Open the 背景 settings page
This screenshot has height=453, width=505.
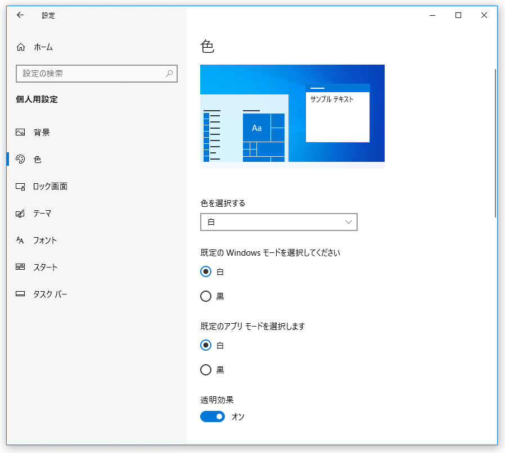pos(97,132)
